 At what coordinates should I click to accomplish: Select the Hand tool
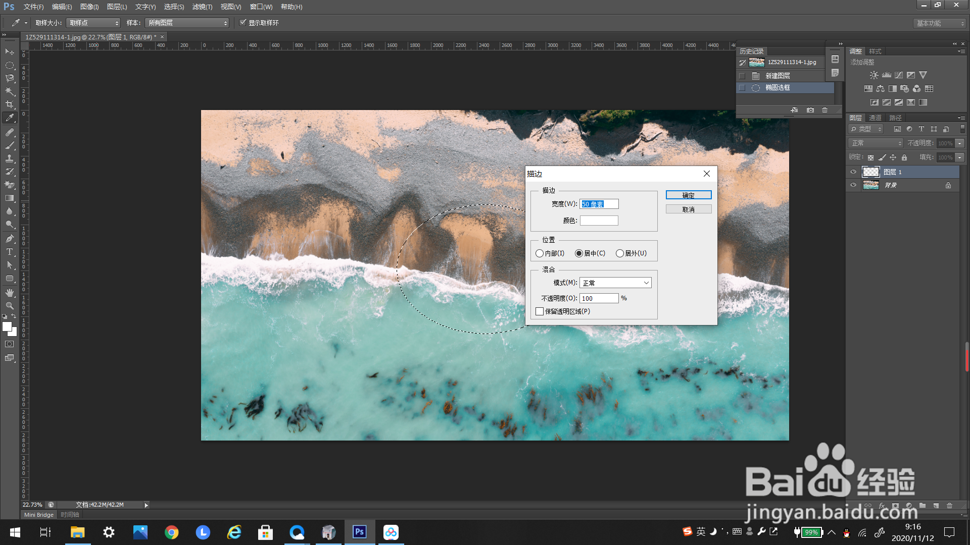(10, 293)
